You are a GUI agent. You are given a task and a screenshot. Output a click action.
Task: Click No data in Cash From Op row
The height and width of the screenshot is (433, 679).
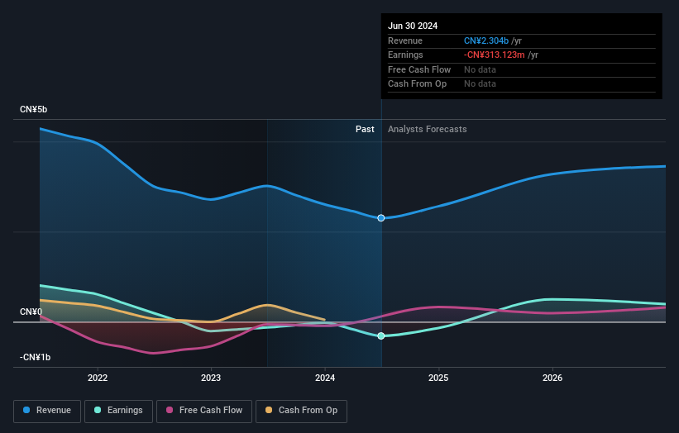(x=480, y=84)
